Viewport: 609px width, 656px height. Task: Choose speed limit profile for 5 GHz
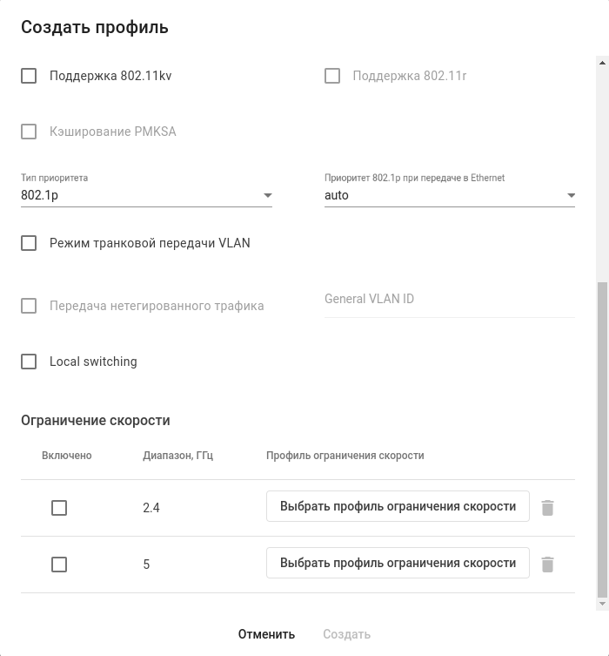click(x=398, y=563)
